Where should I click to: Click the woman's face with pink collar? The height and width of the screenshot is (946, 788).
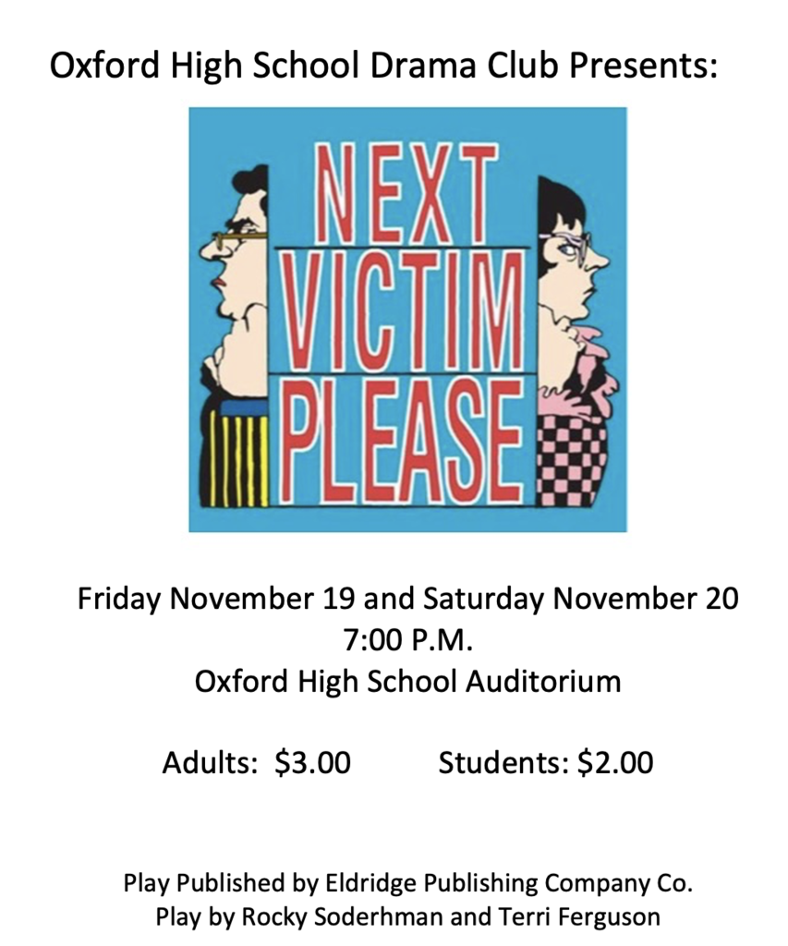(570, 272)
